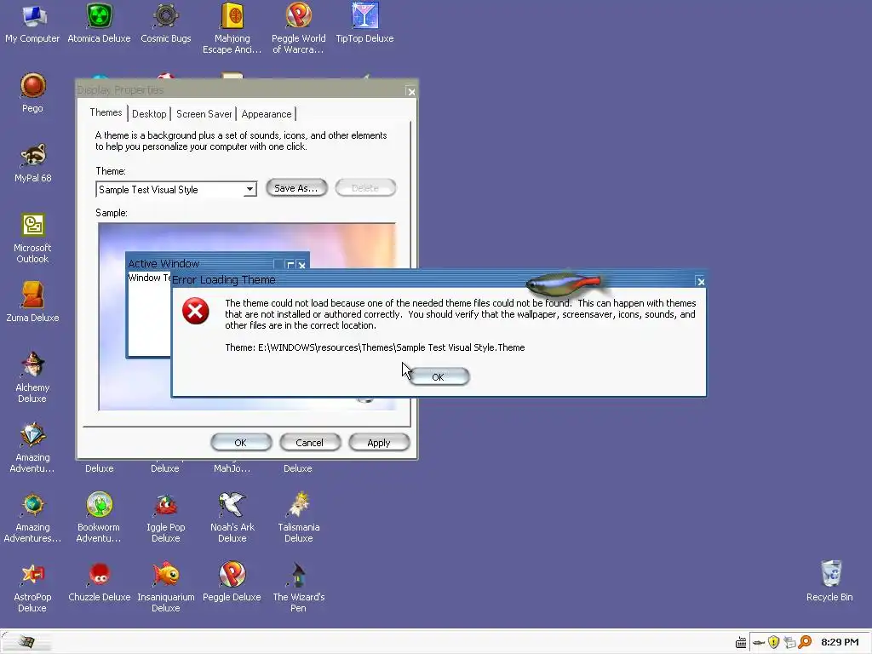Click the Save As... button

tap(296, 188)
